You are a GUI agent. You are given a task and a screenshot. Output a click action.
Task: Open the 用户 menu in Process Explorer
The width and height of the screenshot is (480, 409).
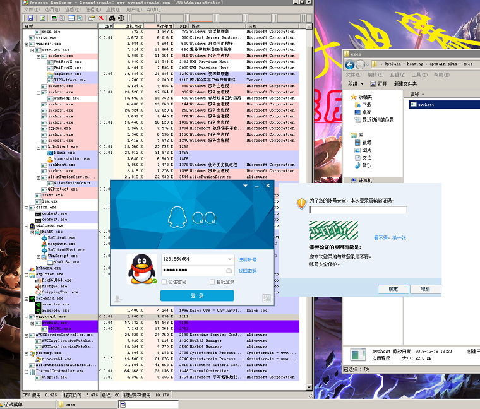click(x=134, y=9)
